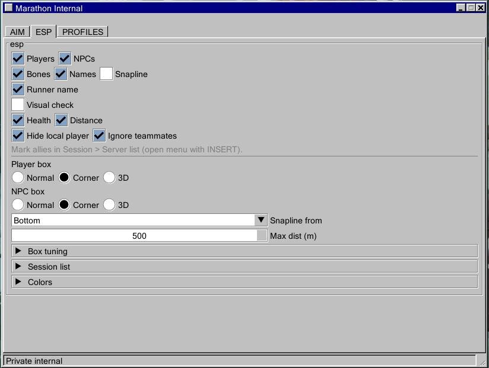Uncheck the Players checkbox
The image size is (489, 368).
[x=18, y=59]
